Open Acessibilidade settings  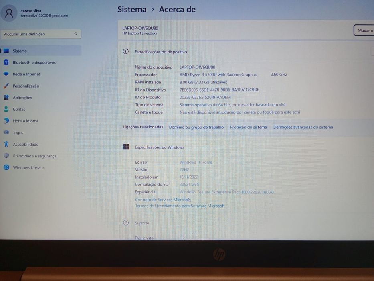26,145
